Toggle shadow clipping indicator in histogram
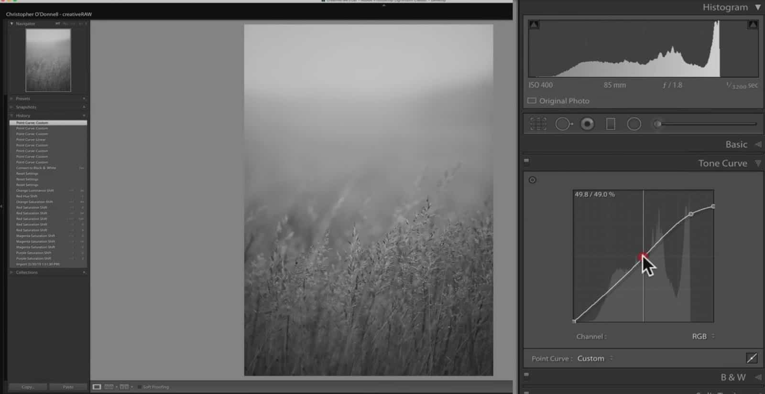 (x=534, y=25)
